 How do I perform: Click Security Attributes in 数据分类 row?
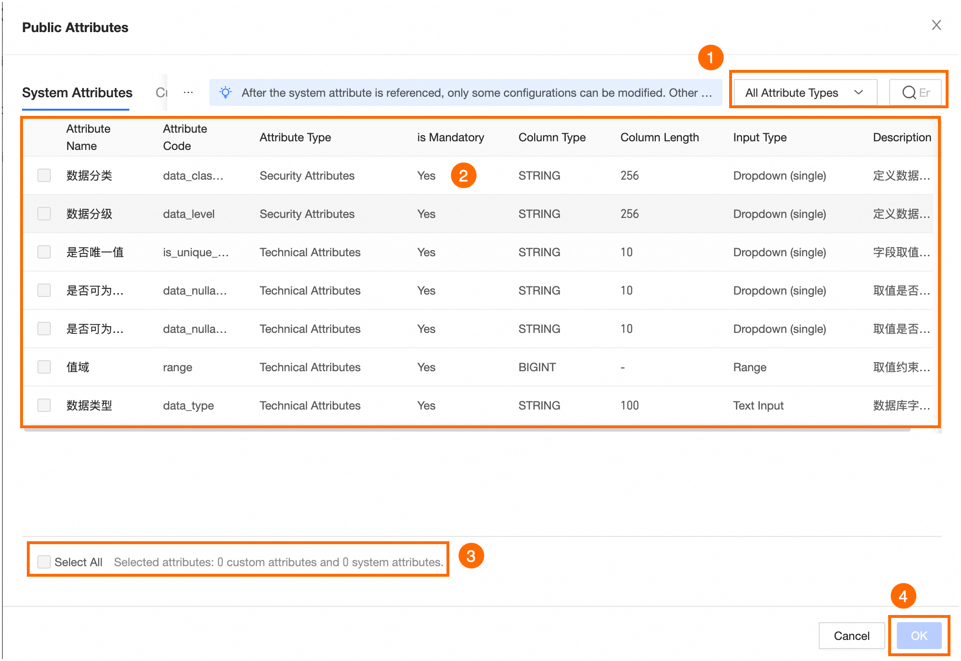[307, 176]
